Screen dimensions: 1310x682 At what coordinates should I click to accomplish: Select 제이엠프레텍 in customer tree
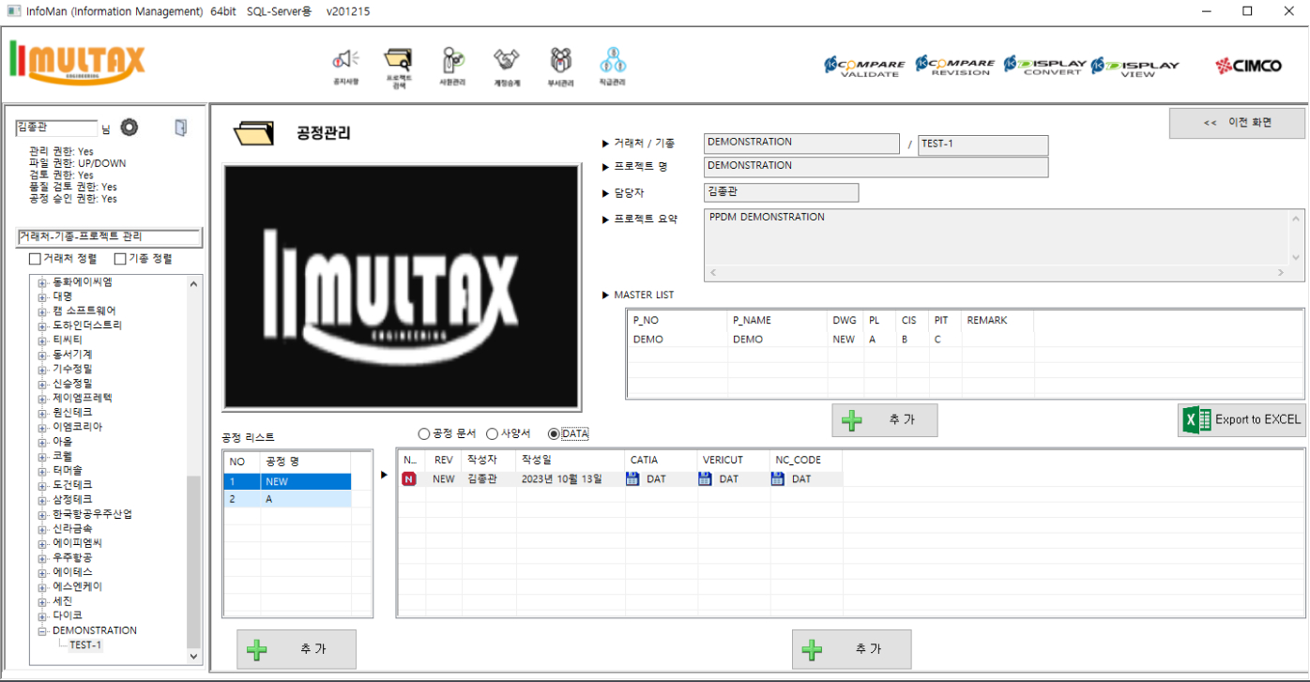click(x=83, y=398)
